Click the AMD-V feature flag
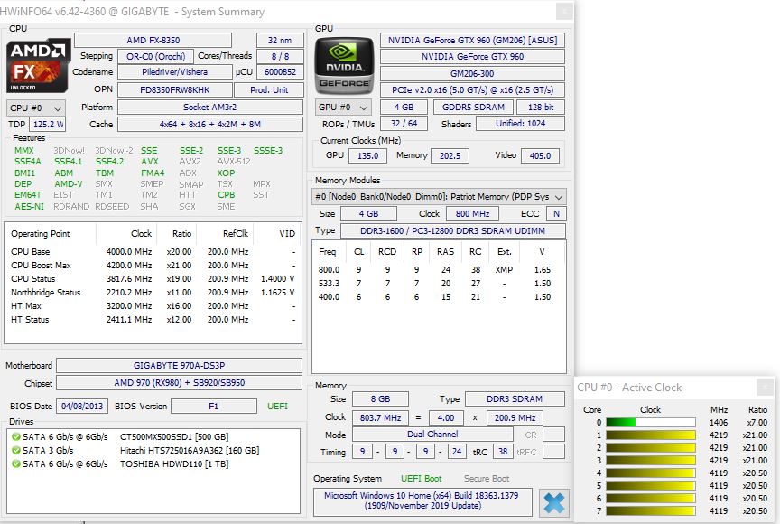 [x=69, y=183]
